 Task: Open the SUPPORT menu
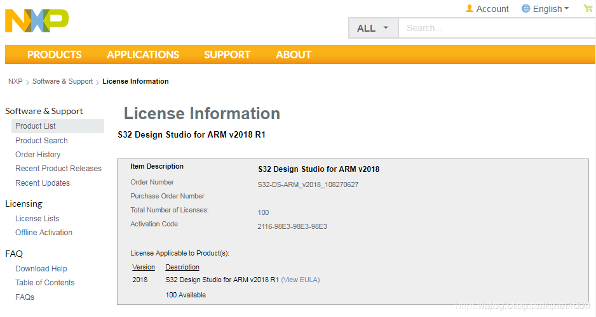pos(227,55)
